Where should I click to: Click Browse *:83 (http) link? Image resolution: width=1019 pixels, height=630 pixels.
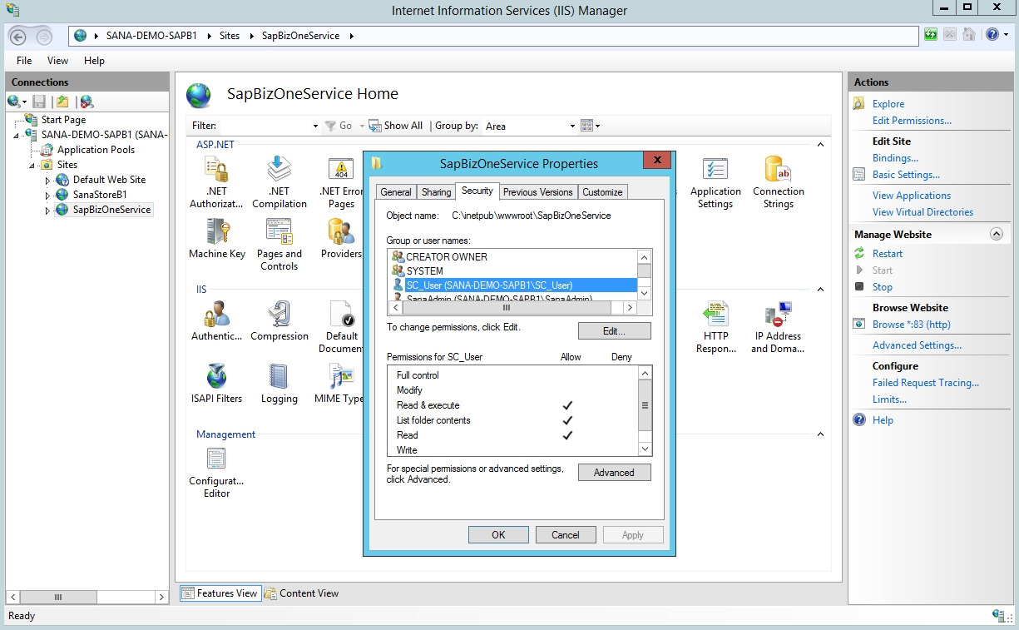[911, 325]
